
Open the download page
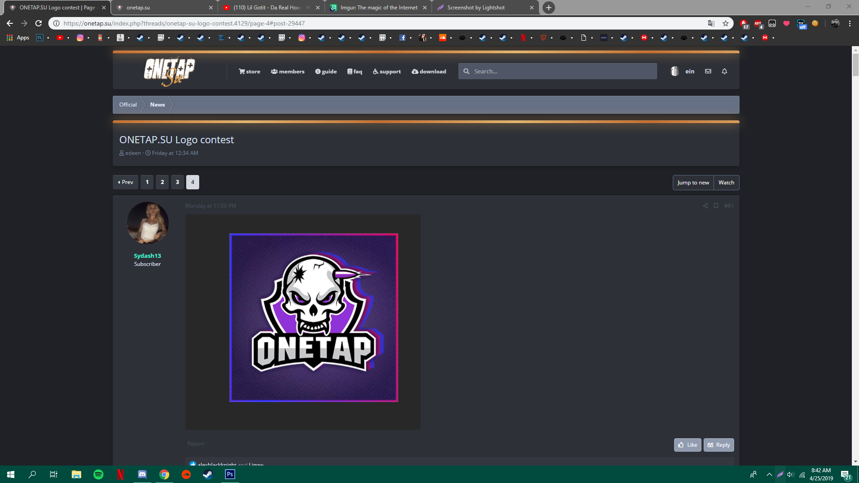tap(429, 72)
